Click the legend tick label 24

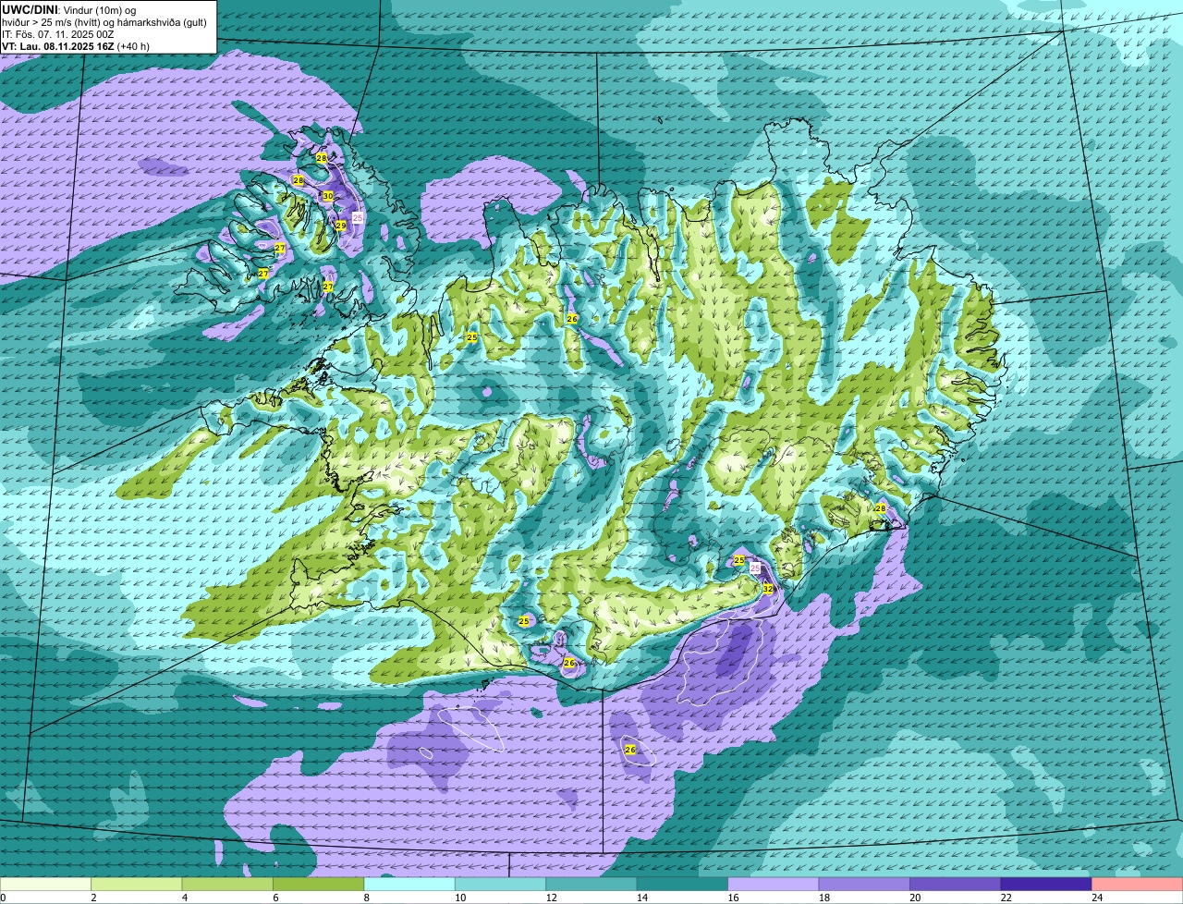[x=1096, y=898]
